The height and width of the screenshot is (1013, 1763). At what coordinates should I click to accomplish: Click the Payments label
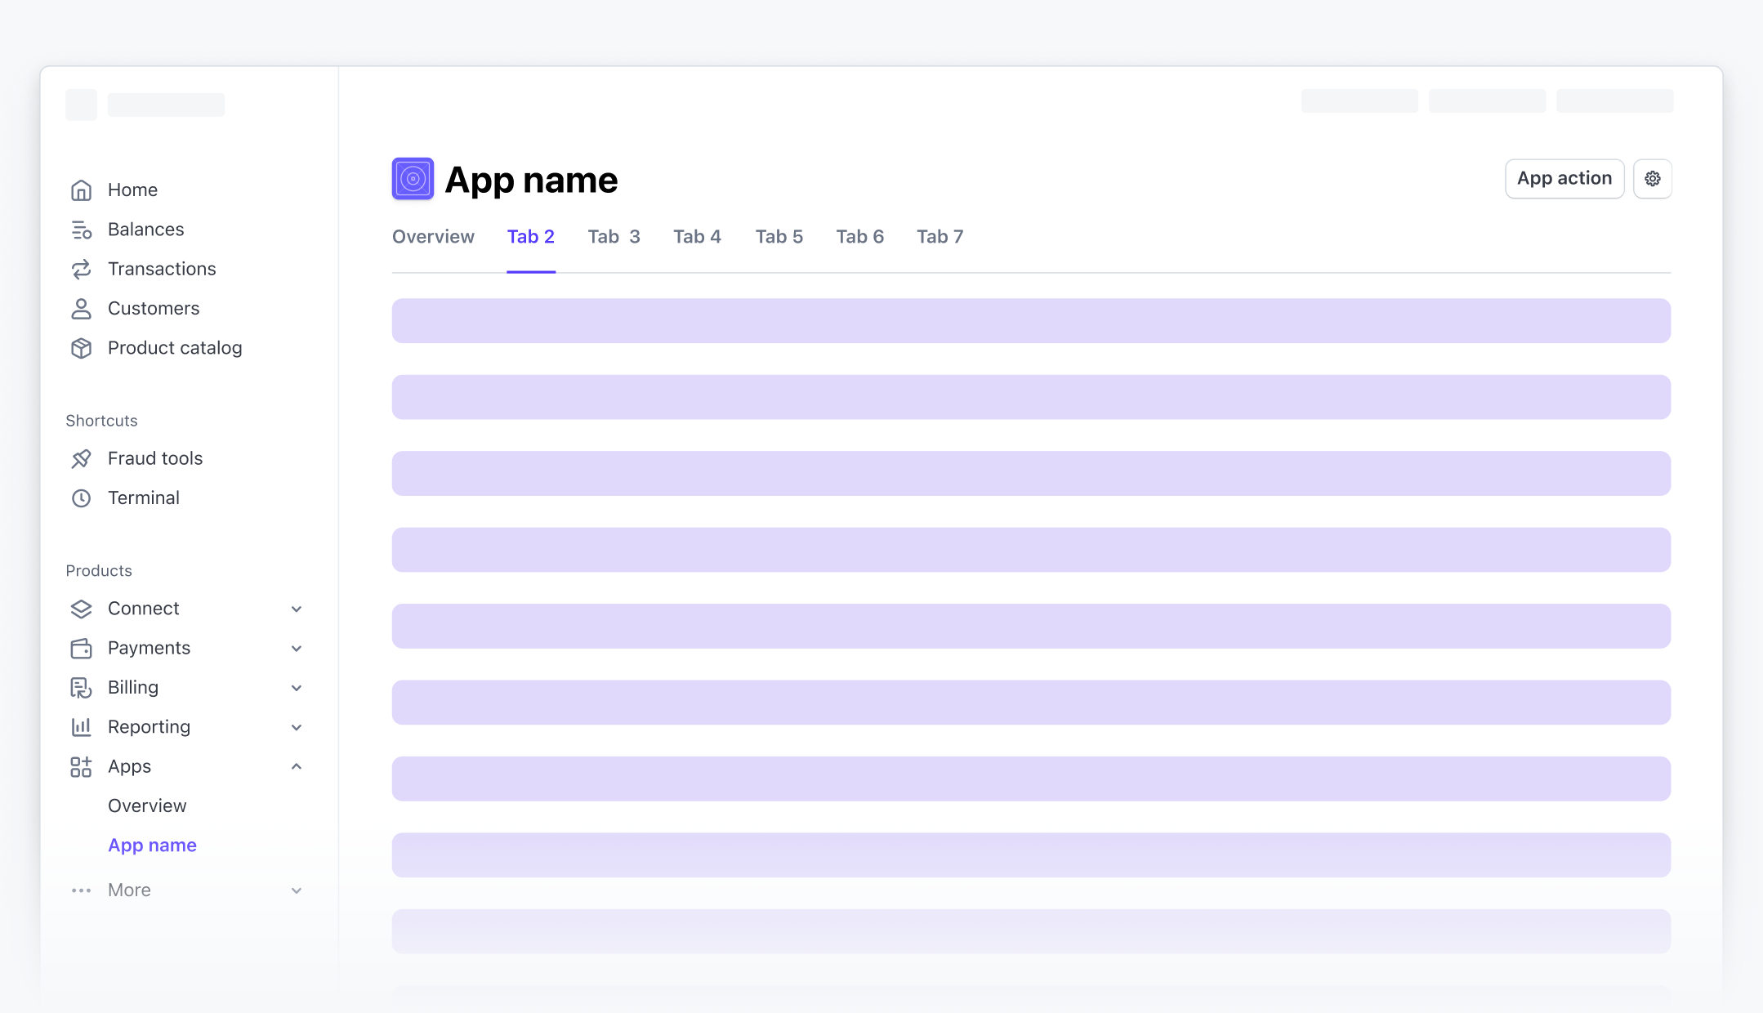click(x=149, y=648)
